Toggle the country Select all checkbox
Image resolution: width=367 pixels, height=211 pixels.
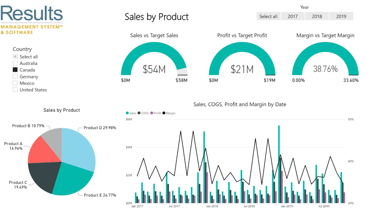tap(15, 57)
